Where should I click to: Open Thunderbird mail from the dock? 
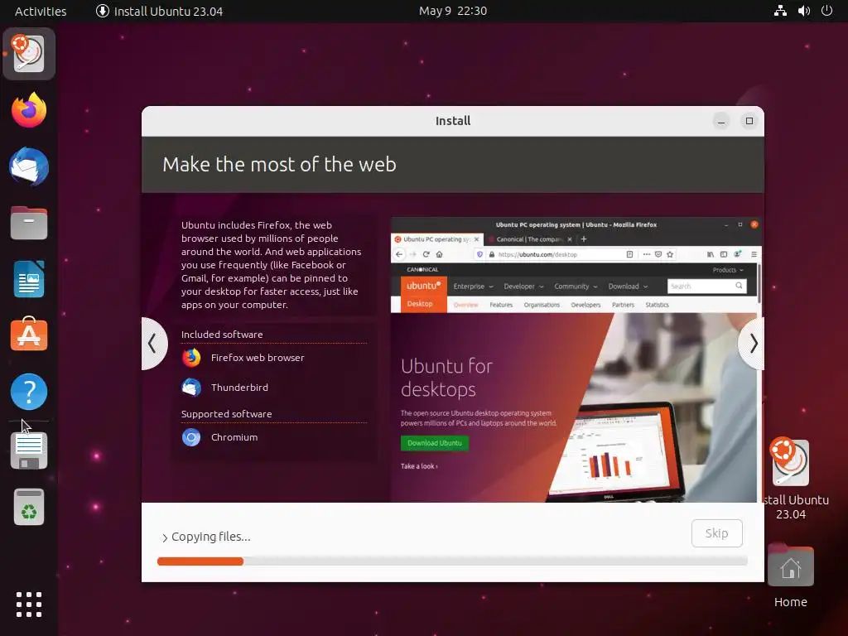point(29,166)
